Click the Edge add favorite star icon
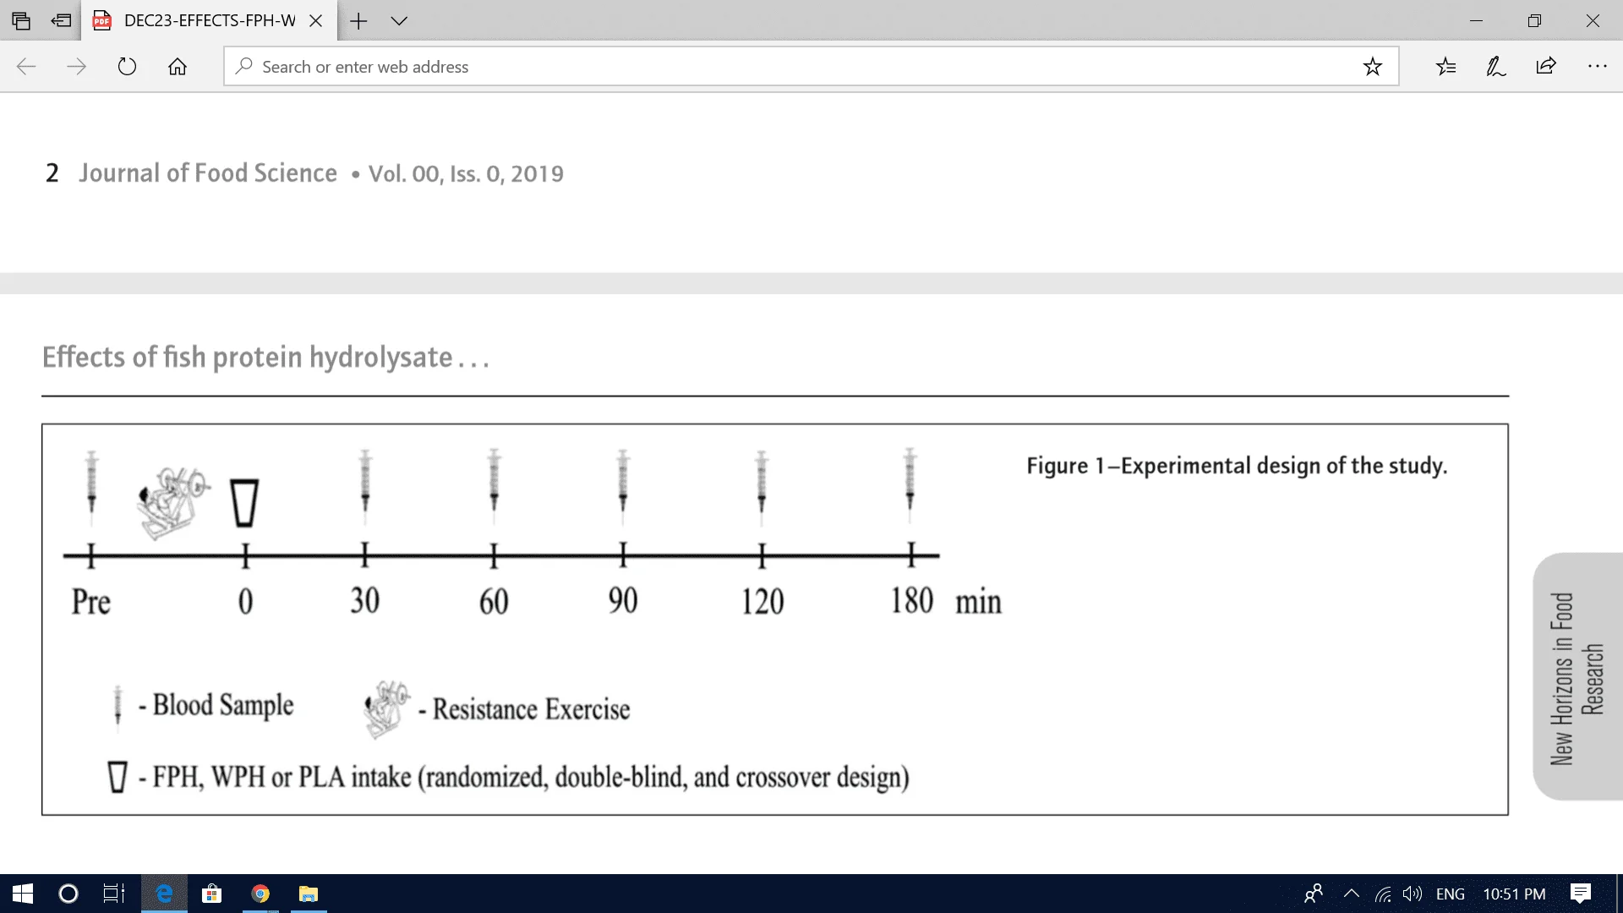Image resolution: width=1623 pixels, height=913 pixels. 1372,67
